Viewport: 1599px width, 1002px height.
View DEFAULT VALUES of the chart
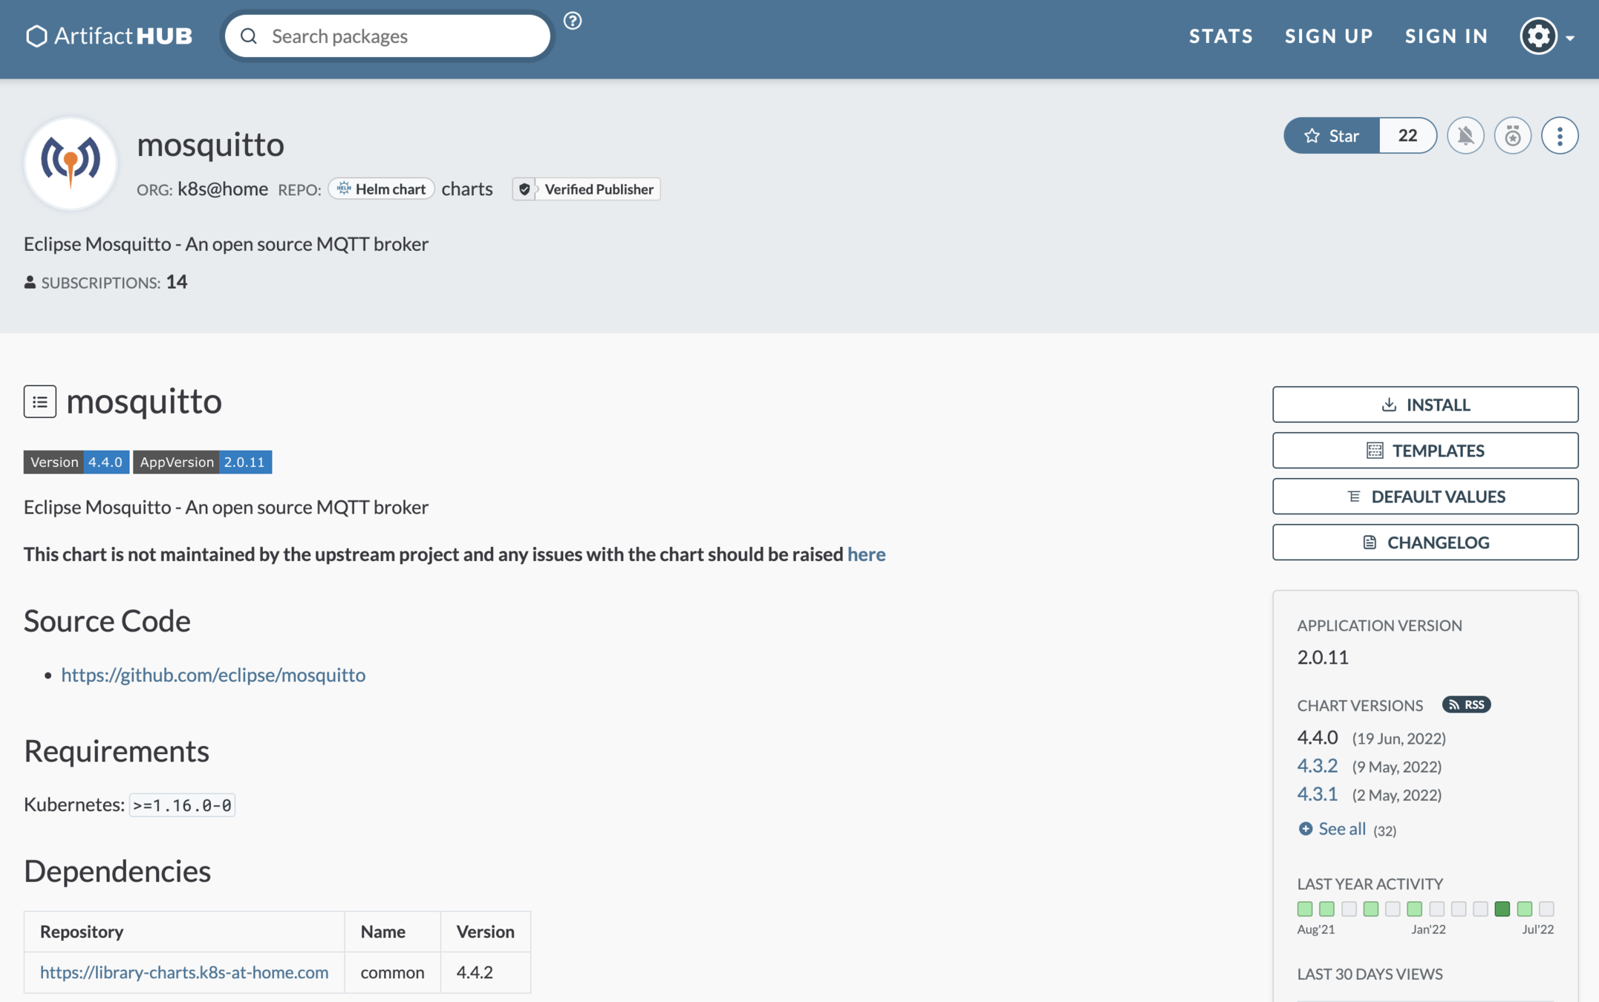coord(1424,497)
